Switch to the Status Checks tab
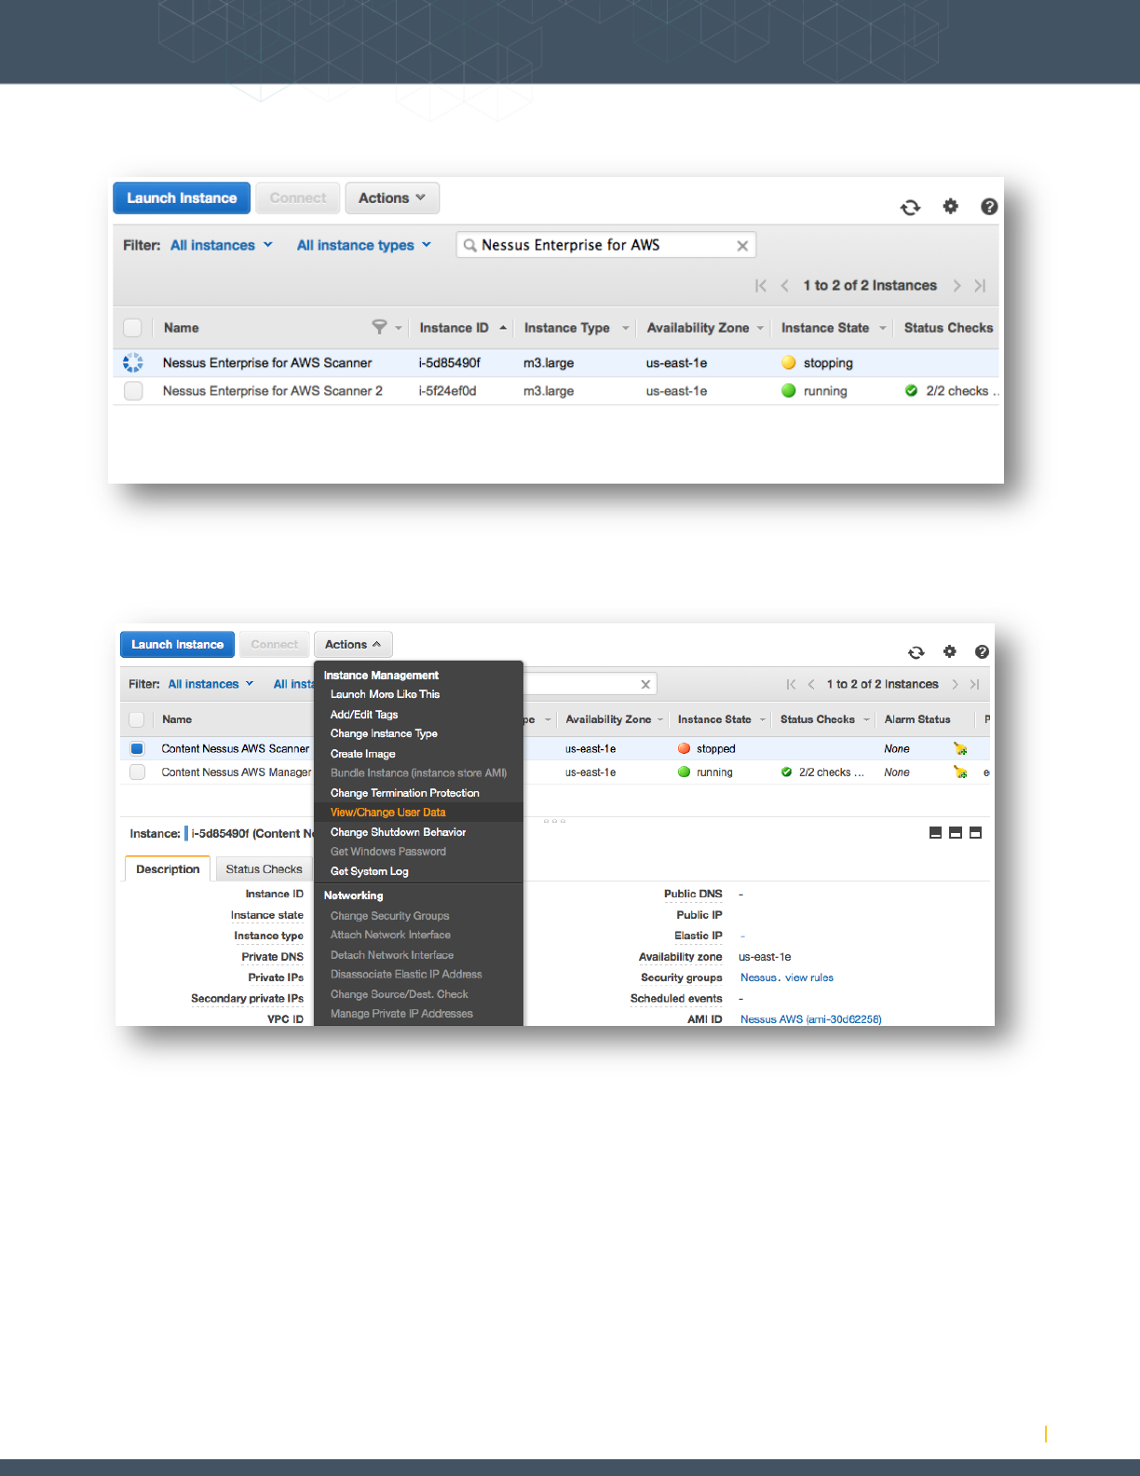 coord(264,869)
